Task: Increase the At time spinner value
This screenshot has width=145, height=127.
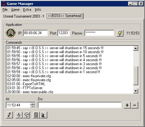Action: 33,104
